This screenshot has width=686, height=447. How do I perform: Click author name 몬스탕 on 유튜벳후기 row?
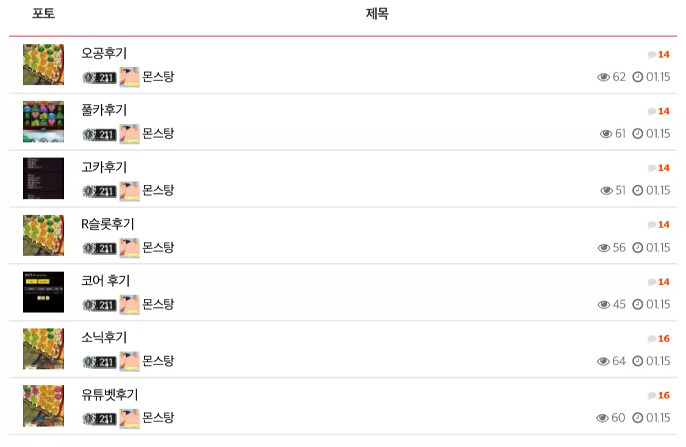click(158, 417)
